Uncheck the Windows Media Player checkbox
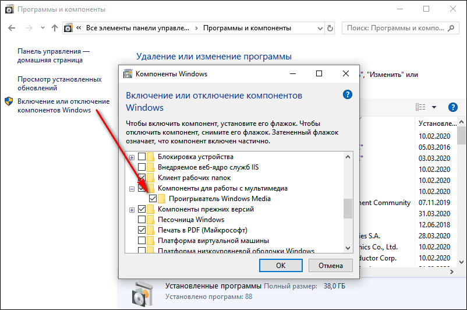Viewport: 467px width, 310px height. coord(153,198)
